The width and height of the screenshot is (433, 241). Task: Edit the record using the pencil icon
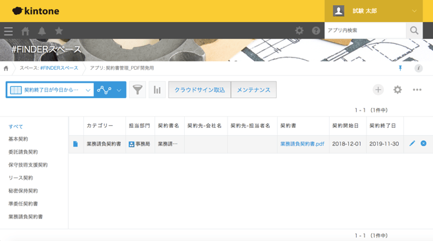[x=412, y=143]
